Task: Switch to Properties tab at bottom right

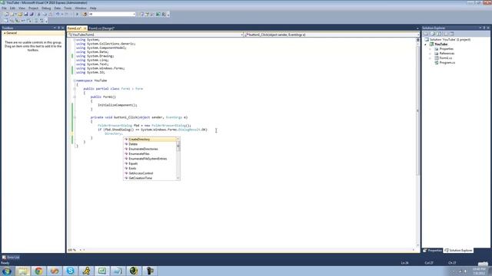Action: tap(432, 251)
